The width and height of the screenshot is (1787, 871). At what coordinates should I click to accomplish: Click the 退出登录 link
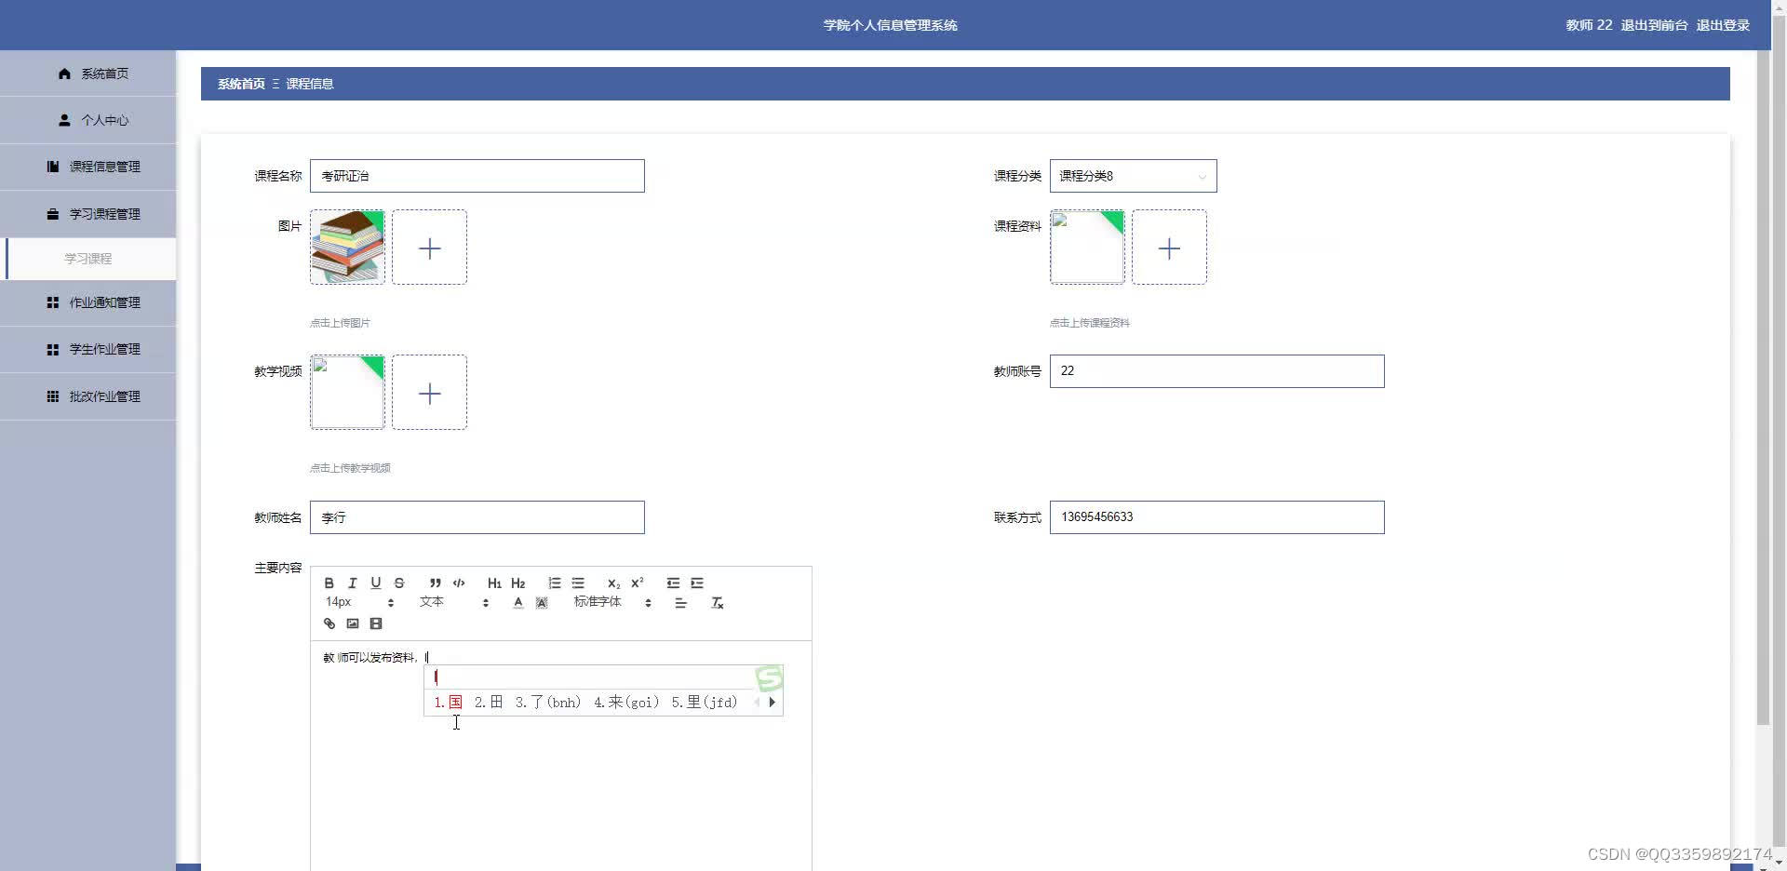[x=1723, y=25]
